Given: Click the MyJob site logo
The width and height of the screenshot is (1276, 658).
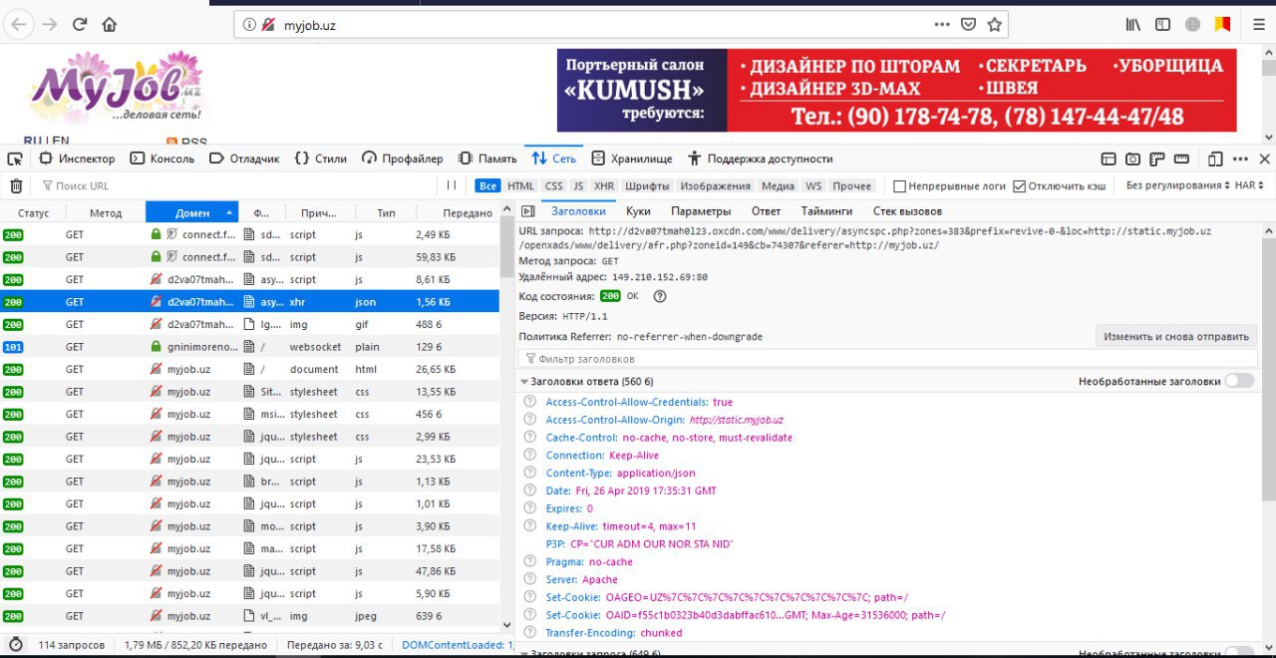Looking at the screenshot, I should 117,89.
